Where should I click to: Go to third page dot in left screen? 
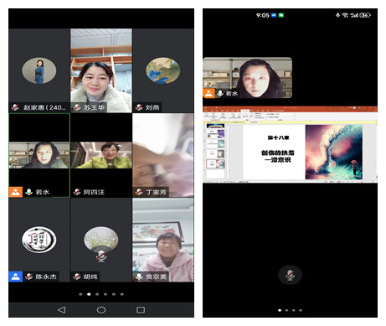coord(97,294)
